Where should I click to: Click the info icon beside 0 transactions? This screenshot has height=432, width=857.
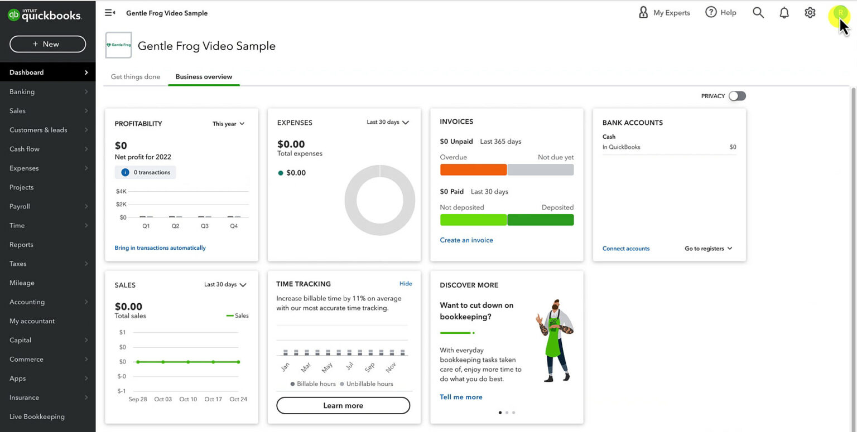click(125, 172)
